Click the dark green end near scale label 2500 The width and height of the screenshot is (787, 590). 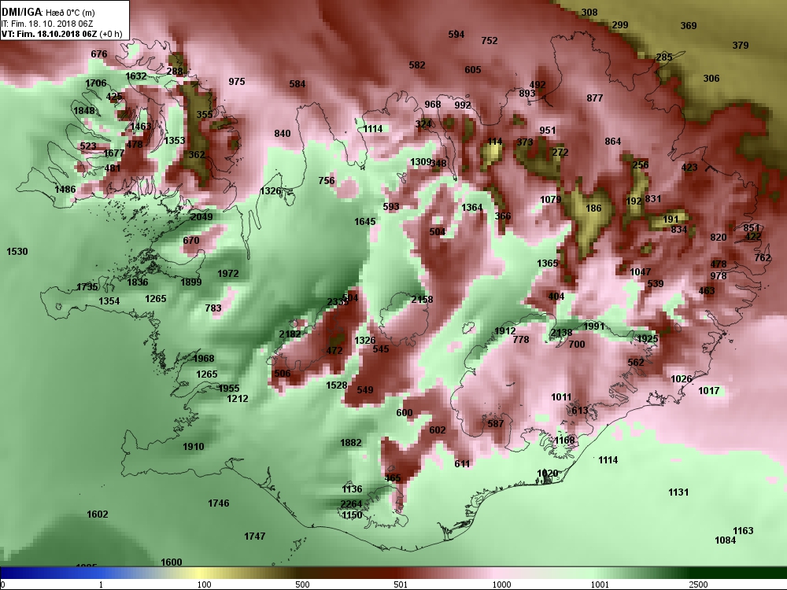[x=738, y=573]
